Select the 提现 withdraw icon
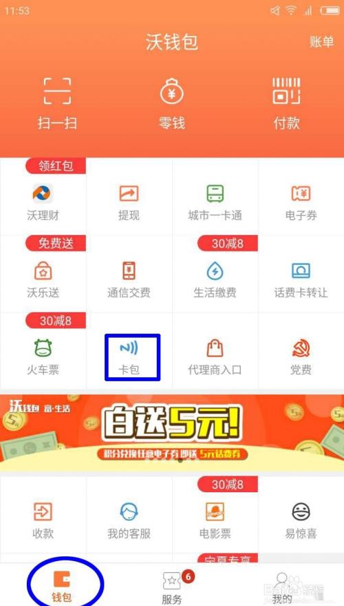The height and width of the screenshot is (606, 344). tap(129, 194)
